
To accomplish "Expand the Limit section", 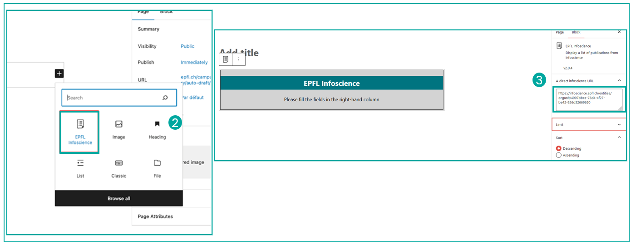I will pyautogui.click(x=589, y=124).
